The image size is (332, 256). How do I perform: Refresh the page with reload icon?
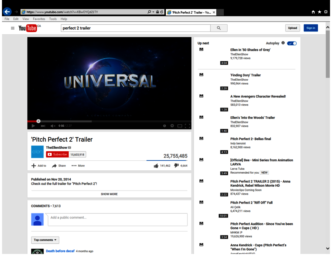(x=162, y=12)
